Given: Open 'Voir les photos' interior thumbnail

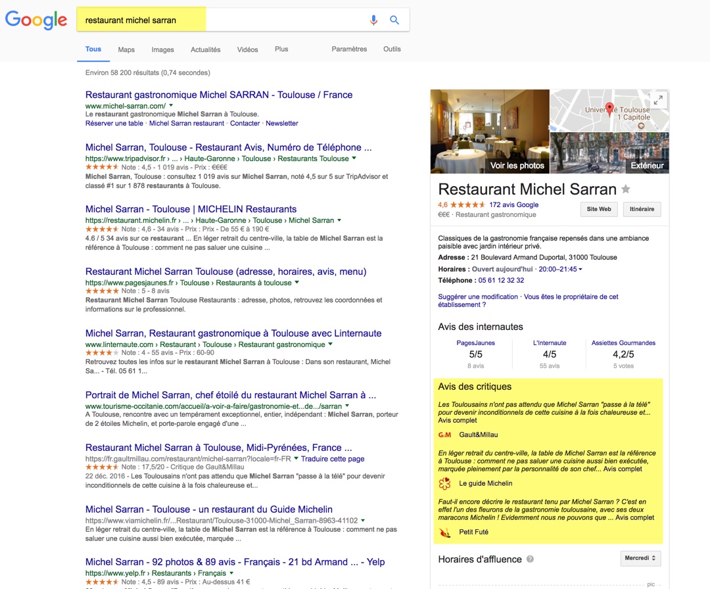Looking at the screenshot, I should click(490, 131).
